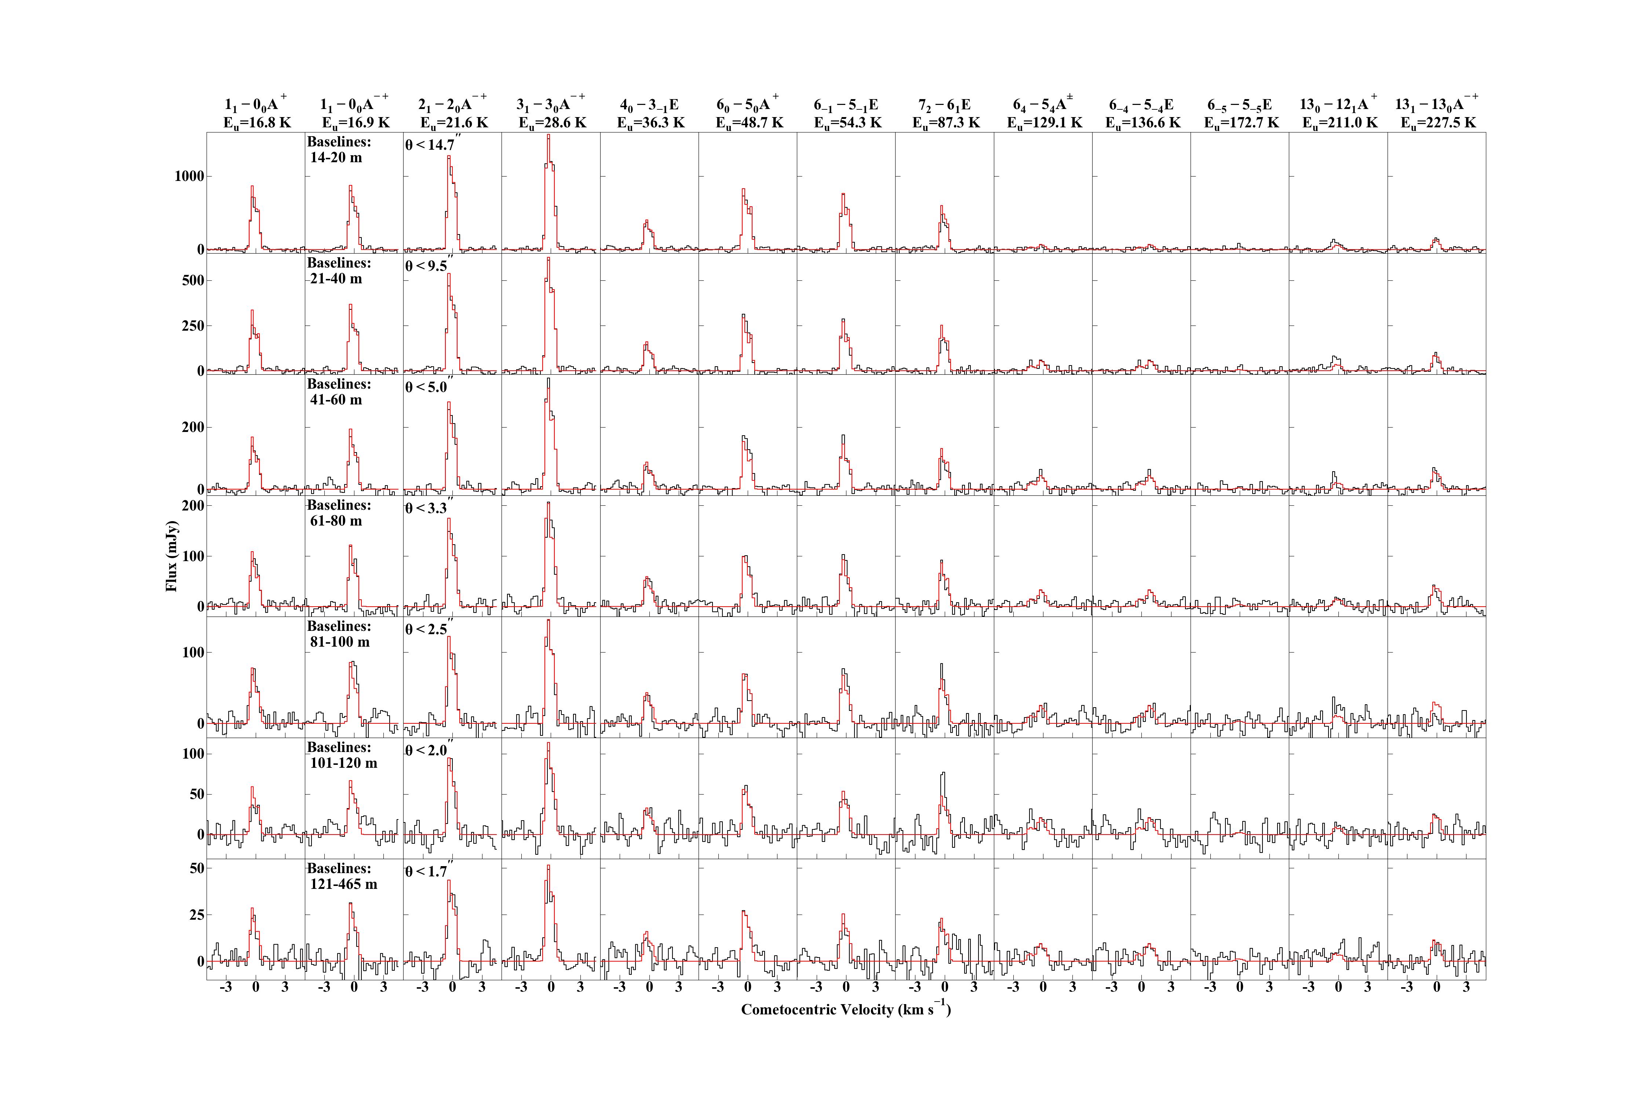Click the 'Baselines: 14-20 m' label
This screenshot has height=1101, width=1651.
pyautogui.click(x=339, y=150)
